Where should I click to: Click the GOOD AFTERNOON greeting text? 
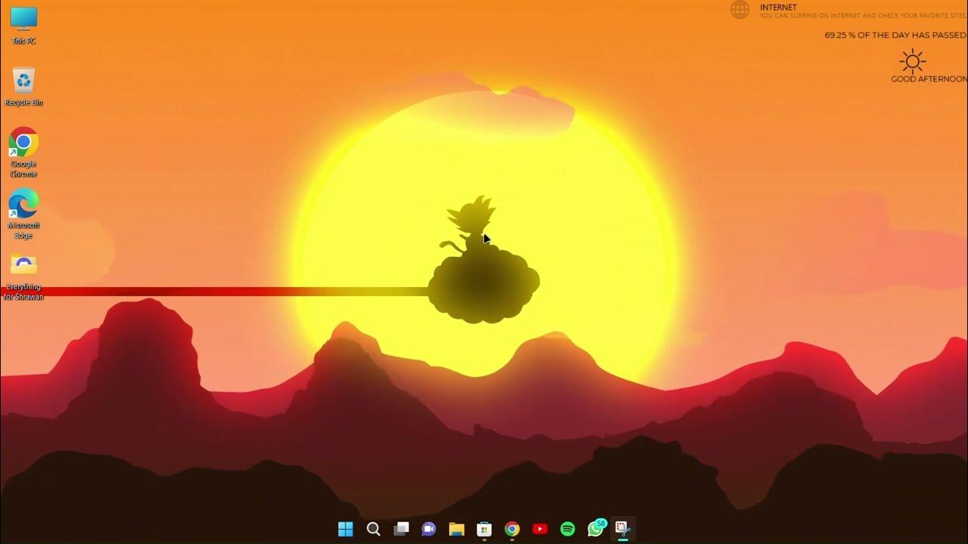(x=929, y=79)
